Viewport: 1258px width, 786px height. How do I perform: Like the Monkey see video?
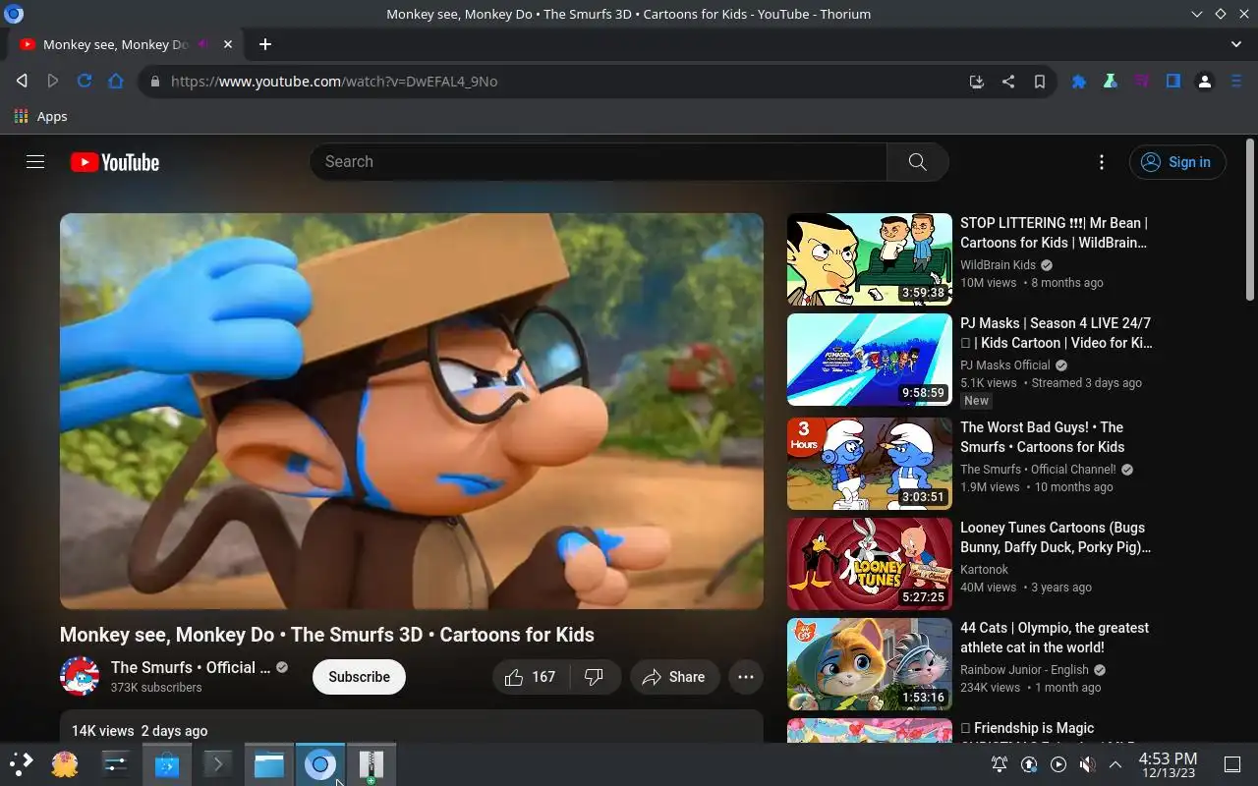click(x=531, y=677)
